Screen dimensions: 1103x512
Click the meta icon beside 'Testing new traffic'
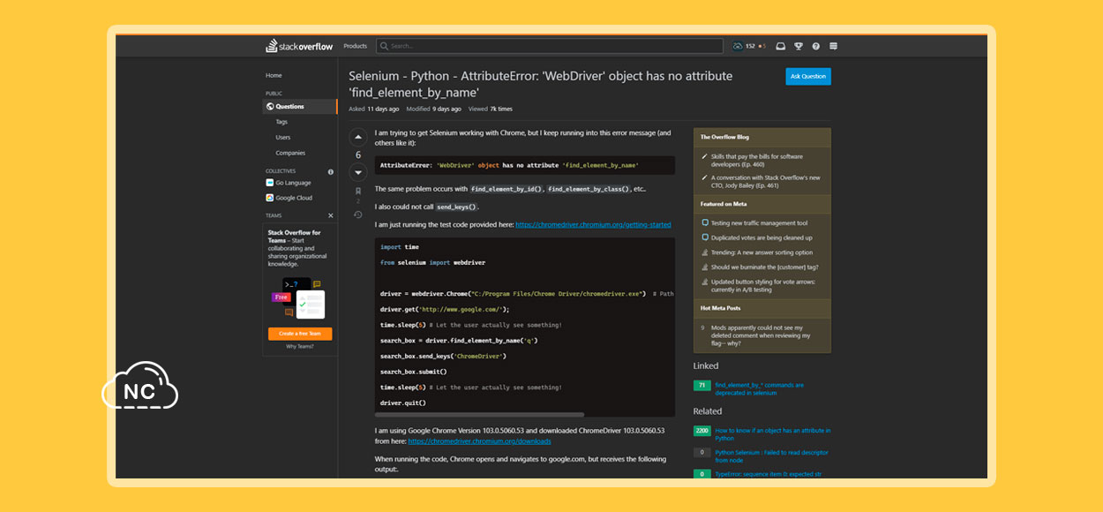704,223
